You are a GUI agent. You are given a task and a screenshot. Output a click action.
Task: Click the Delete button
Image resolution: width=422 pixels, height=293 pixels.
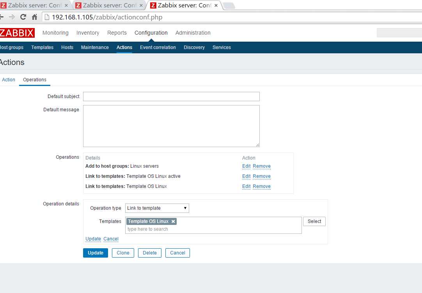(150, 253)
